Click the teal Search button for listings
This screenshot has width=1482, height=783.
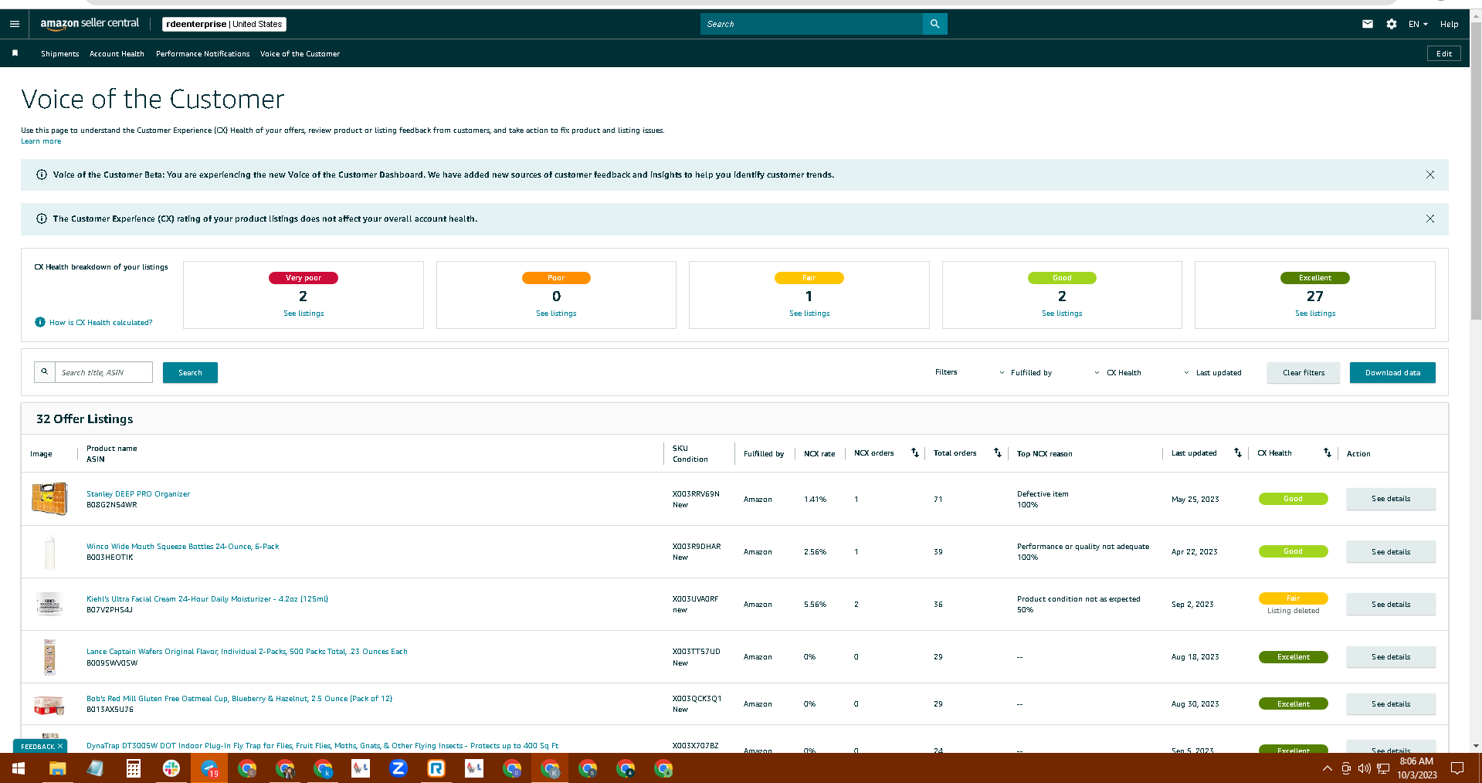190,372
